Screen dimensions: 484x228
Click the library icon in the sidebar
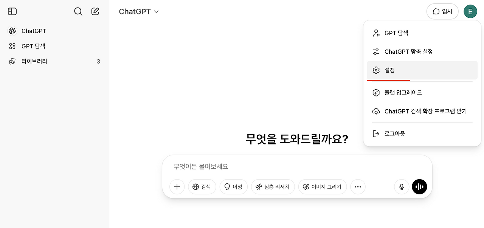(12, 61)
